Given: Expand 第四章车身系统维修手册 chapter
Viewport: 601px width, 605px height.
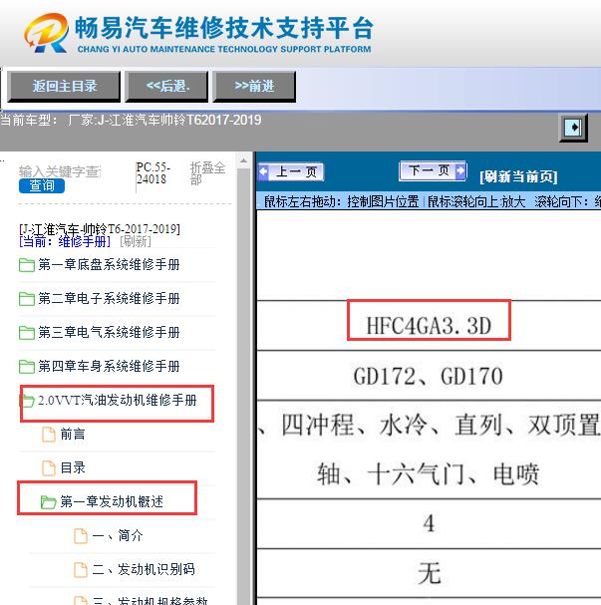Looking at the screenshot, I should point(109,367).
